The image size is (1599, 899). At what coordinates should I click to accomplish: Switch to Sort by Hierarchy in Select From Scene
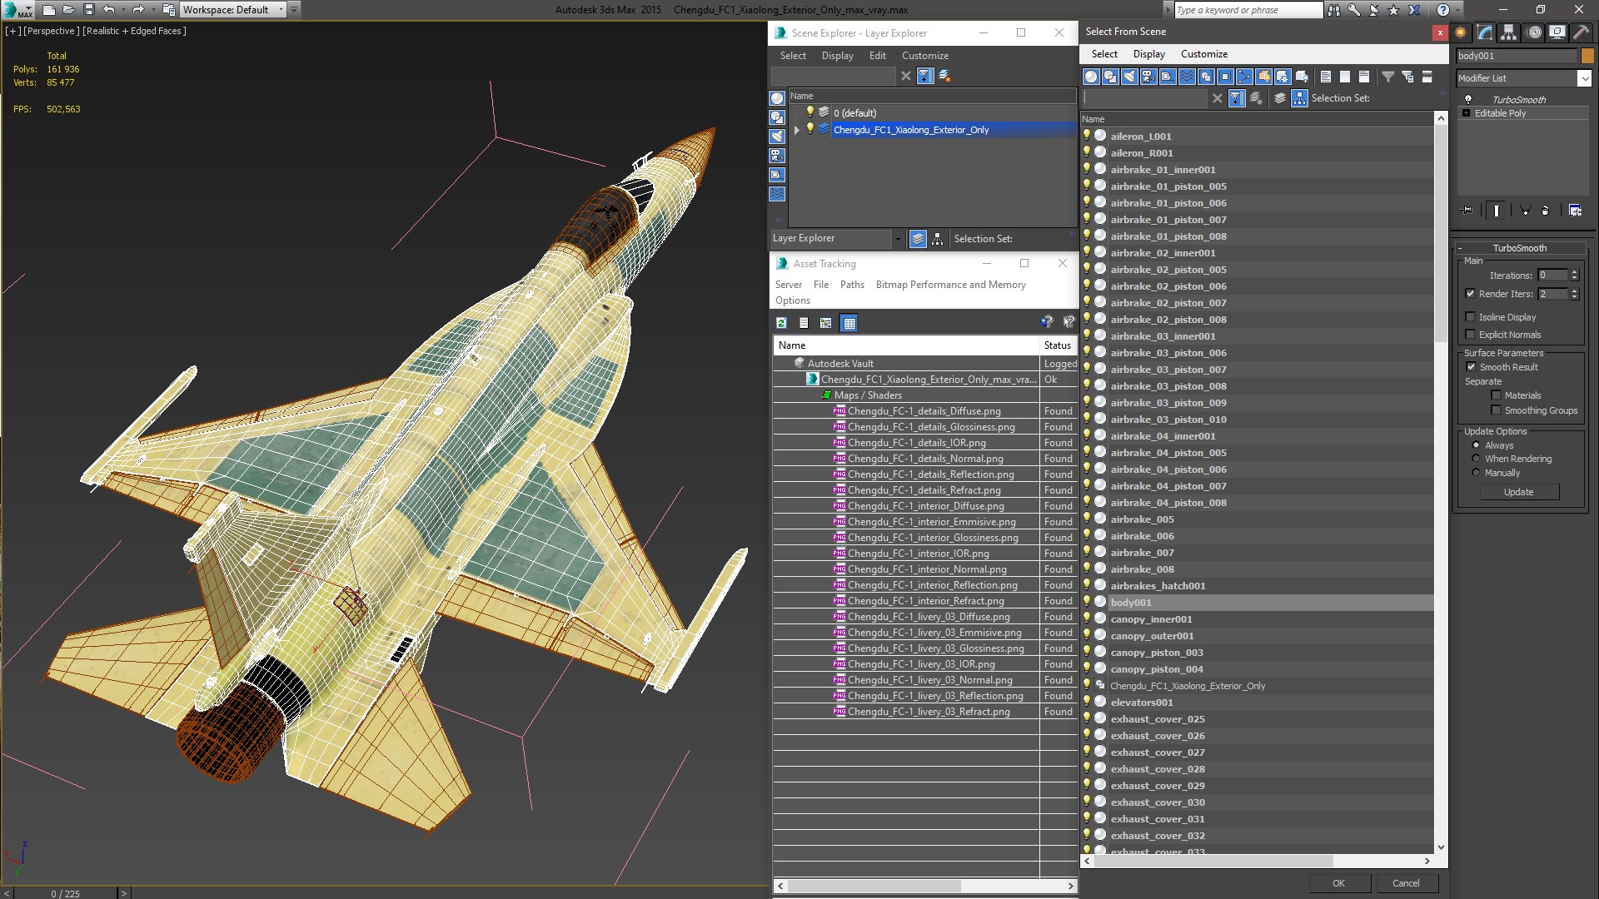1299,98
